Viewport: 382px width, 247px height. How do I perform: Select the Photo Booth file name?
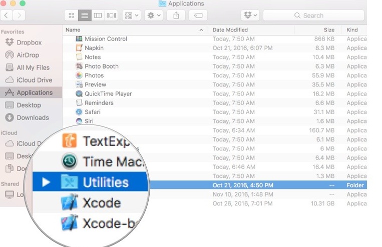pyautogui.click(x=102, y=66)
